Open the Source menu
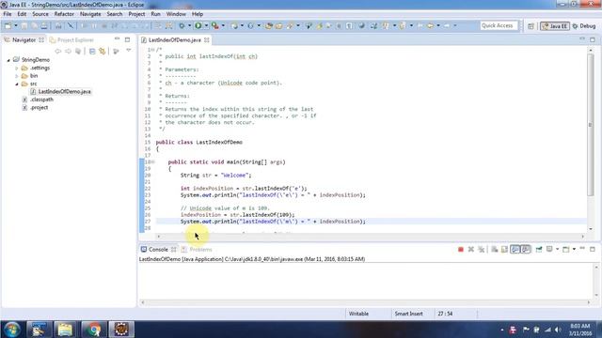The width and height of the screenshot is (602, 338). (x=40, y=14)
